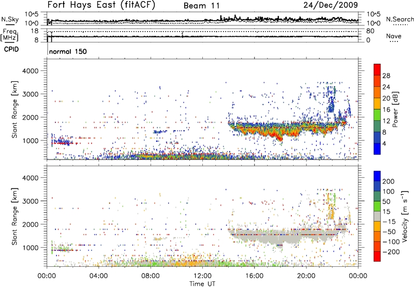Click the 'Power [dB]' colorbar label
414x287 pixels.
395,109
